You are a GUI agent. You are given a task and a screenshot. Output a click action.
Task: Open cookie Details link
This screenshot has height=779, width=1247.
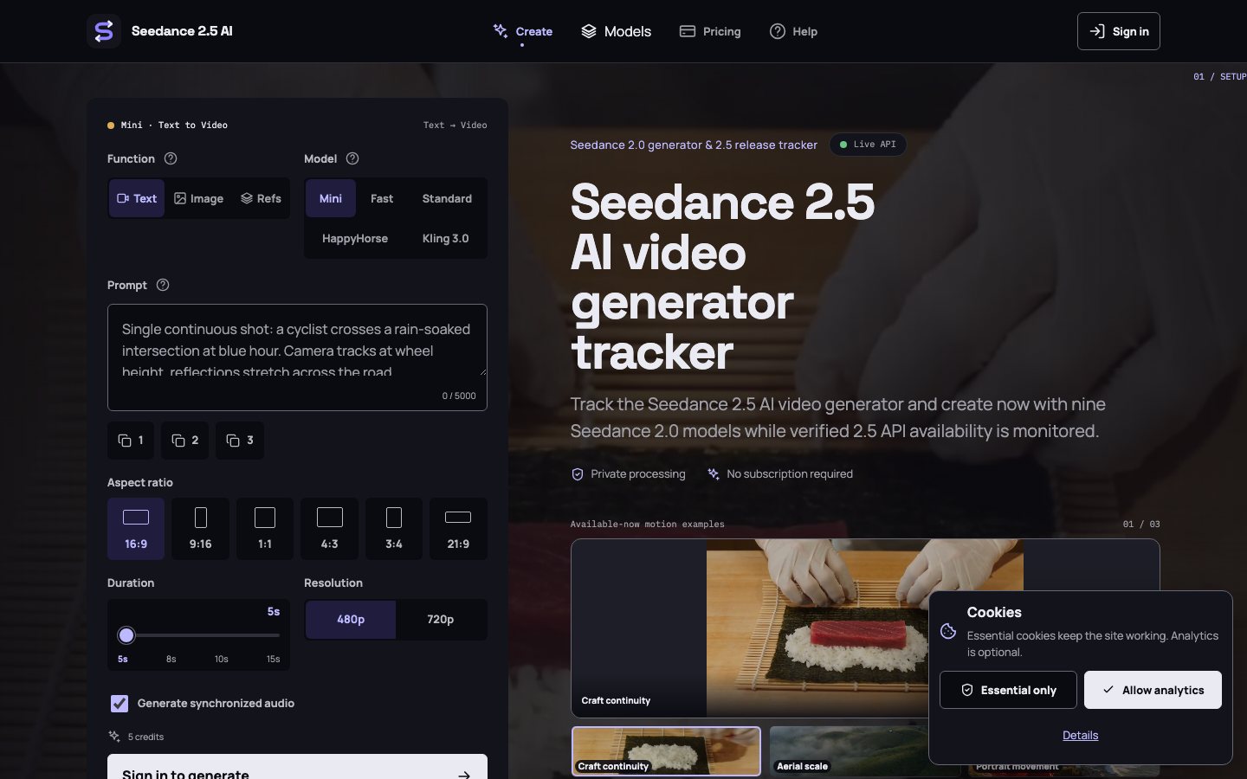point(1081,735)
